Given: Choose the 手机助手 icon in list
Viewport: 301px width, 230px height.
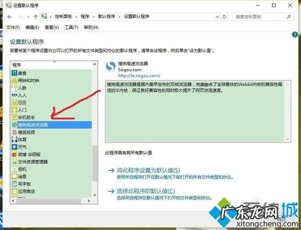Looking at the screenshot, I should pos(14,118).
